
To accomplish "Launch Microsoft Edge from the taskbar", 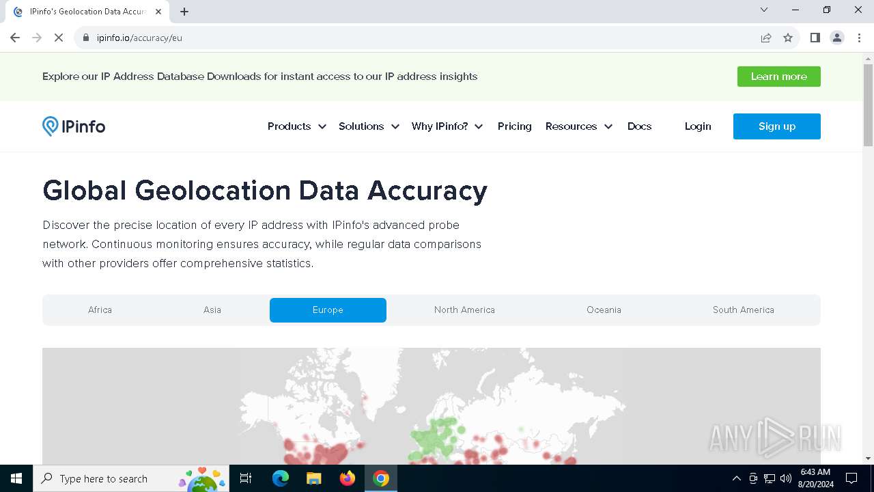I will click(281, 478).
